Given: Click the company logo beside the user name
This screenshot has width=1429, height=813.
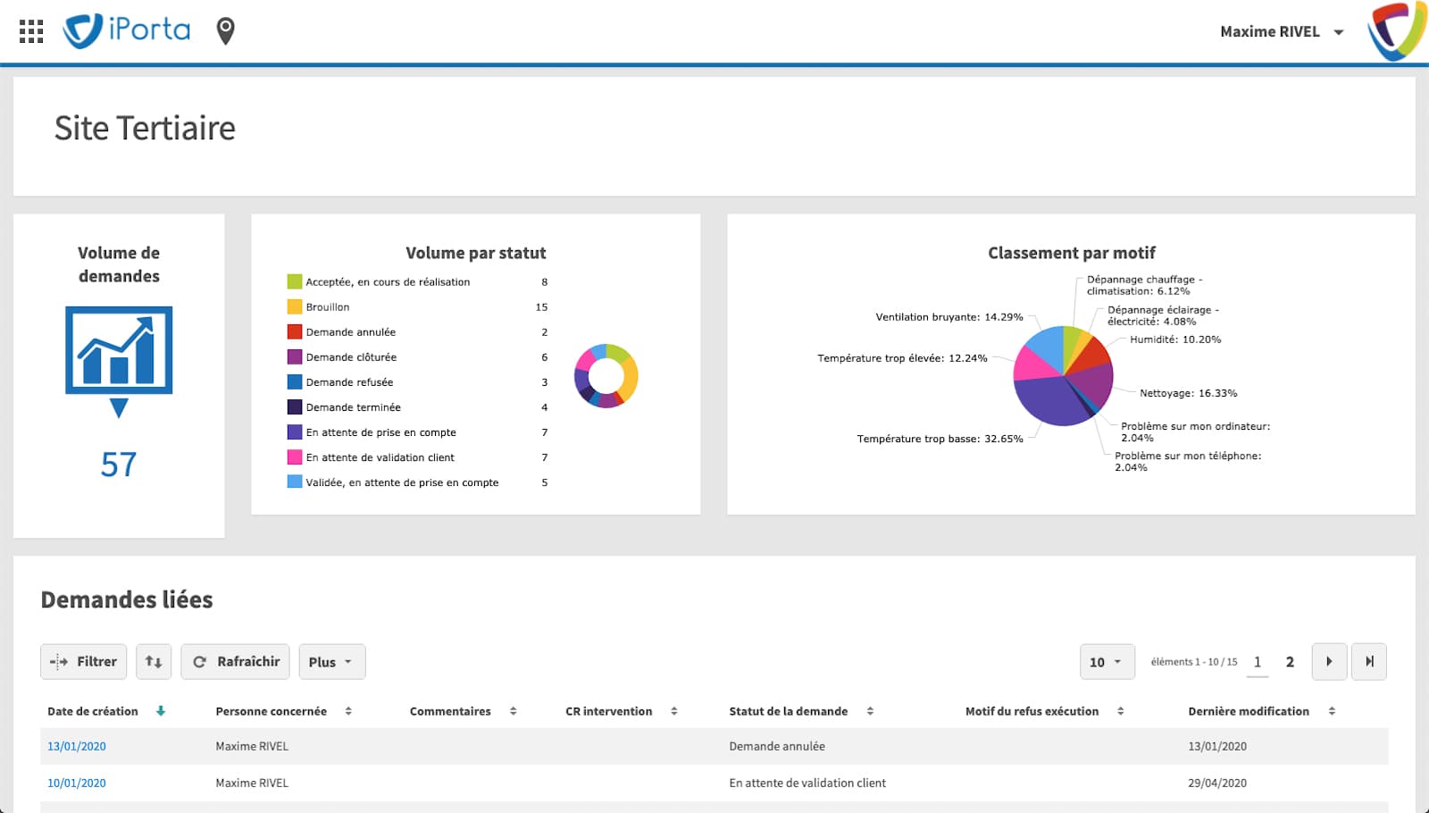Looking at the screenshot, I should pos(1396,31).
